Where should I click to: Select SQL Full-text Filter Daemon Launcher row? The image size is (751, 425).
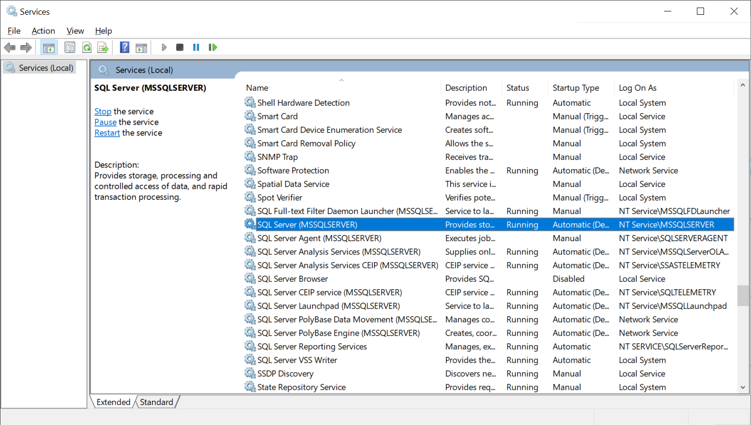(489, 211)
